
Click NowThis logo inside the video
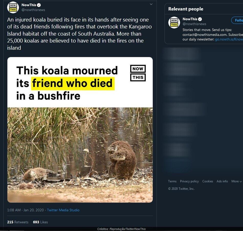[138, 73]
